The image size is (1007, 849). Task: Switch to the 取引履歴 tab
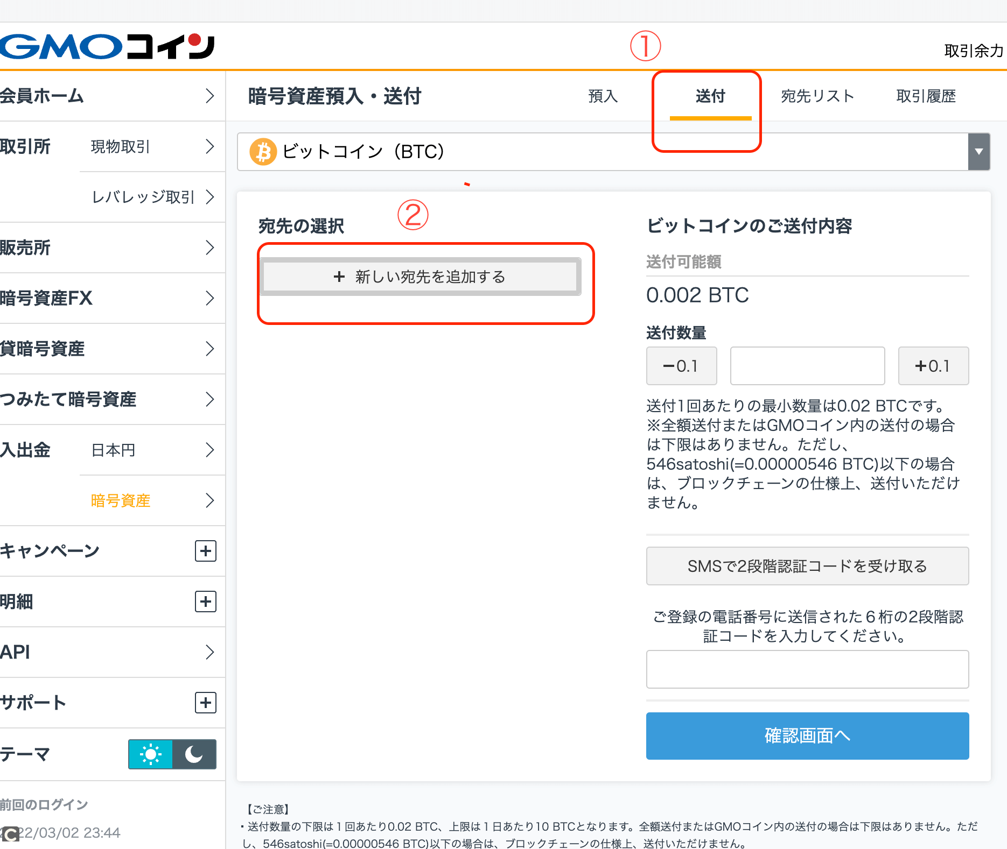(926, 96)
